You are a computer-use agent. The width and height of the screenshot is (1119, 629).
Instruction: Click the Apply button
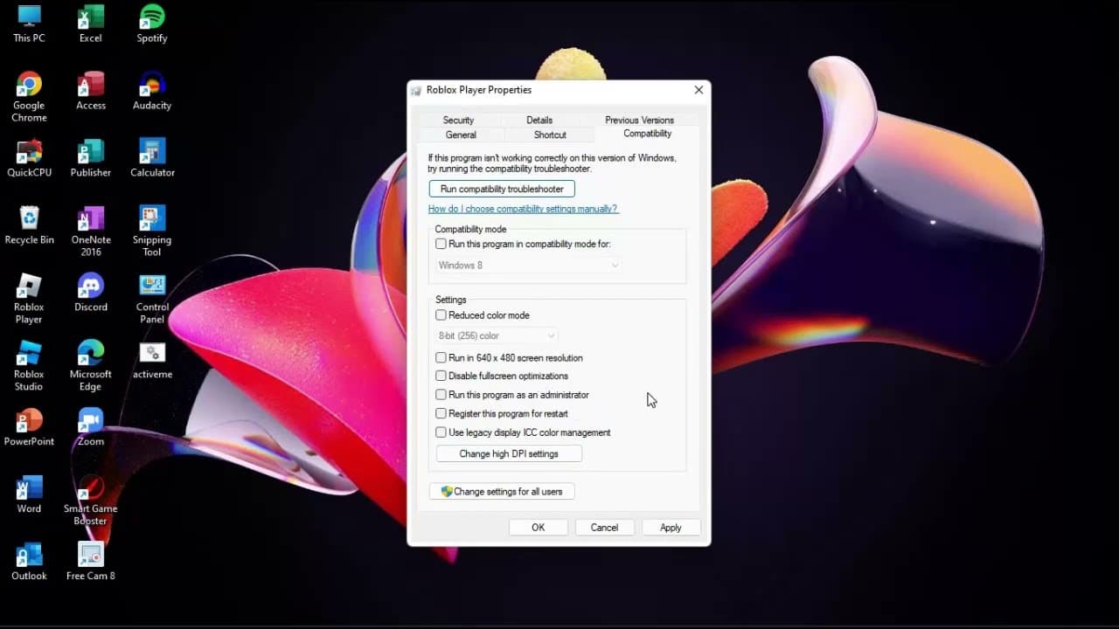tap(671, 528)
